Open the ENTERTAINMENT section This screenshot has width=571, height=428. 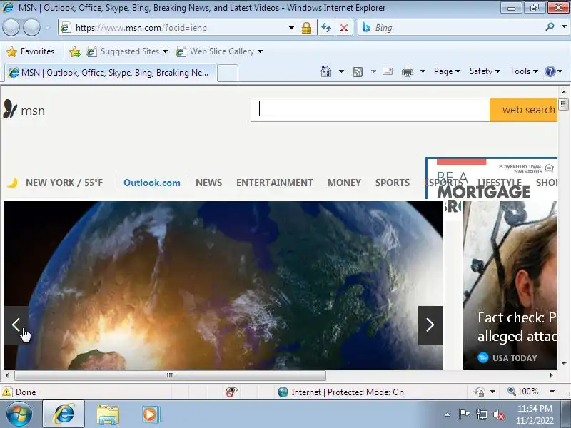tap(275, 183)
